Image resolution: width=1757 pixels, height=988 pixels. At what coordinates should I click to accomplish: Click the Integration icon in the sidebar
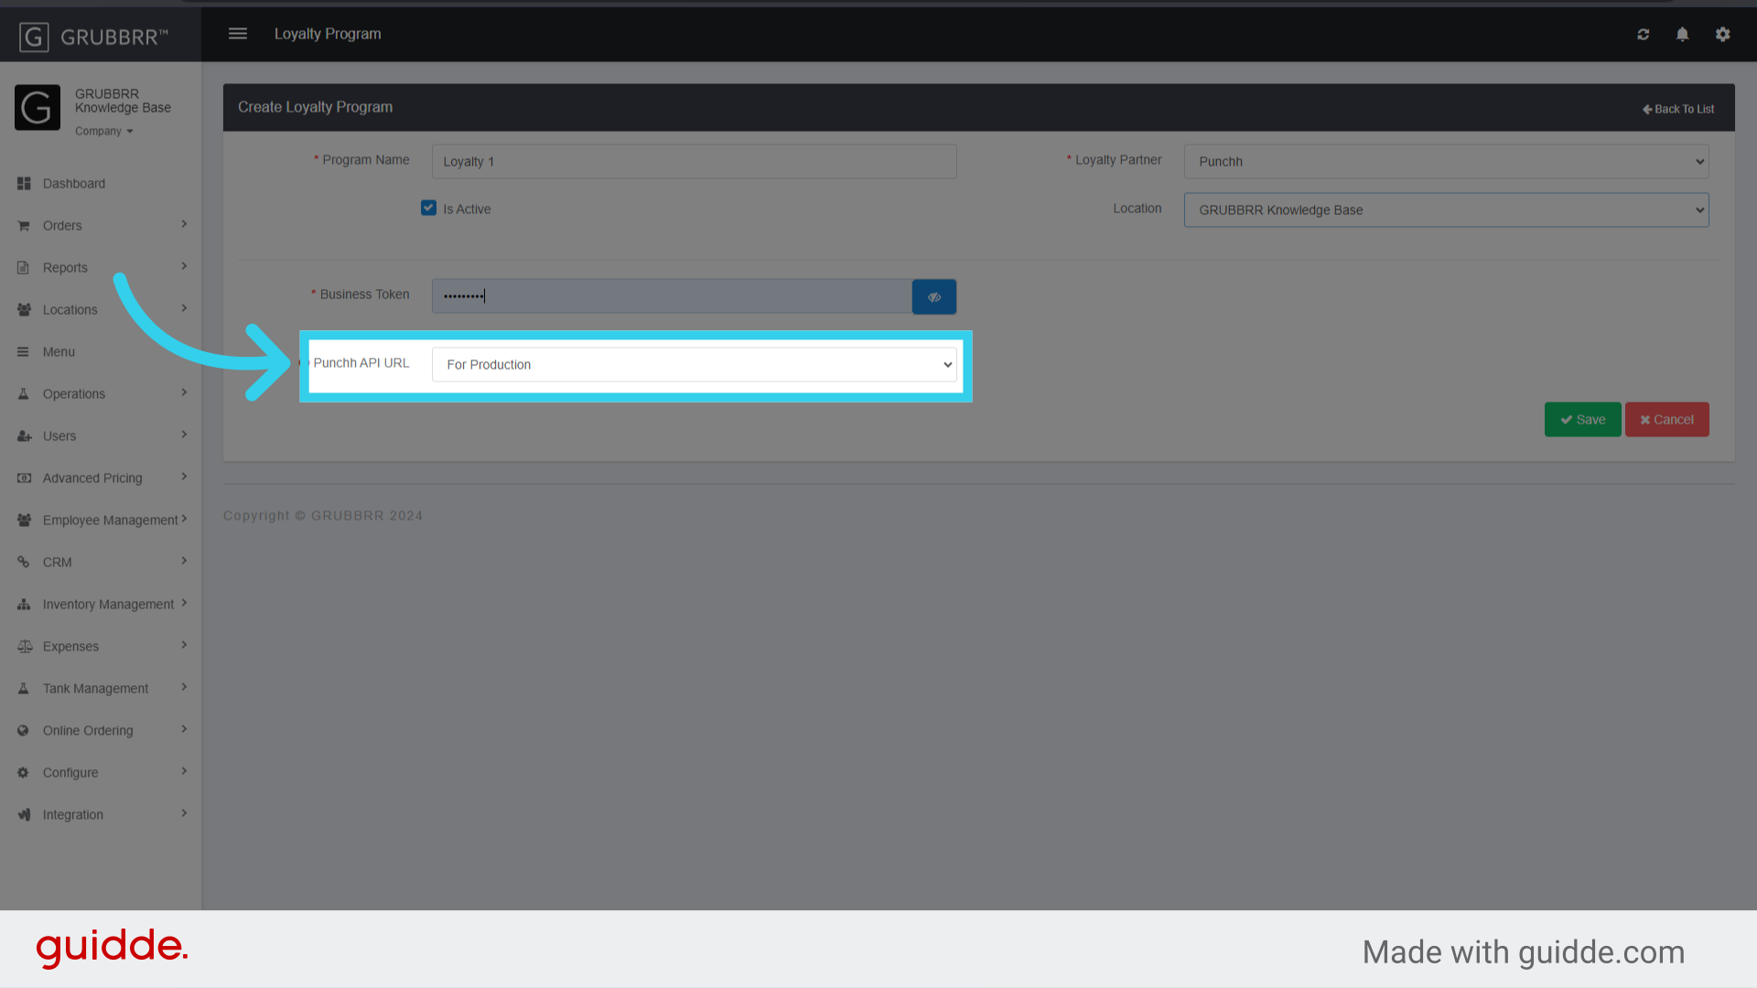click(24, 815)
